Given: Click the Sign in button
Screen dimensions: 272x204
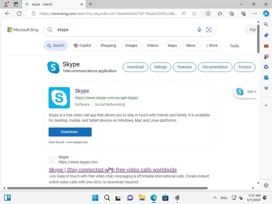Looking at the screenshot, I should point(251,30).
